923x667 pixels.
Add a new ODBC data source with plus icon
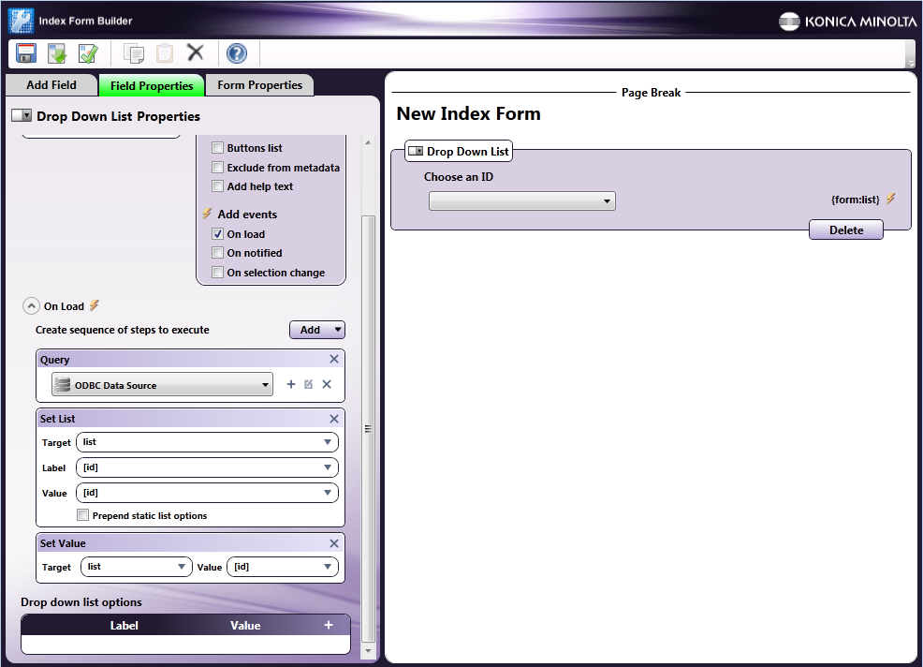291,384
